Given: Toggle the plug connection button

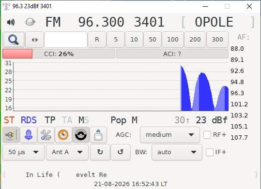Looking at the screenshot, I should (11, 135).
